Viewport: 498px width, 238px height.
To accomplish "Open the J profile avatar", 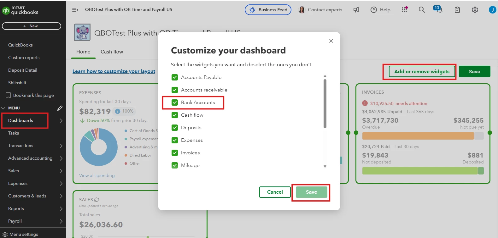I will (x=492, y=10).
